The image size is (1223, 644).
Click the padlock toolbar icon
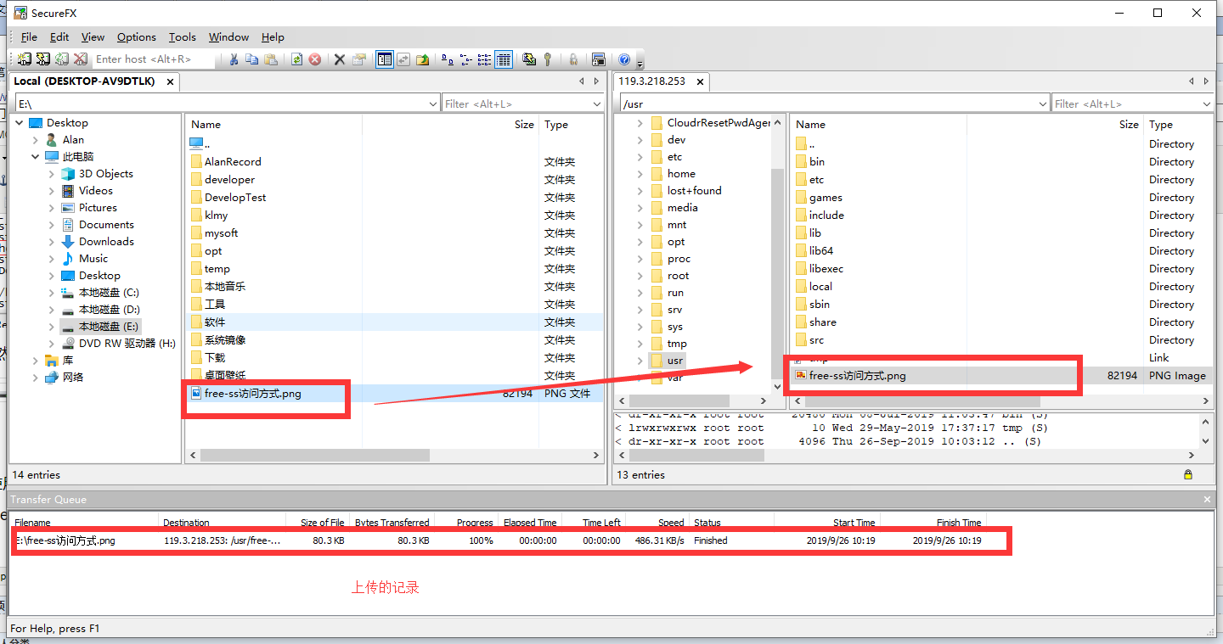coord(573,59)
